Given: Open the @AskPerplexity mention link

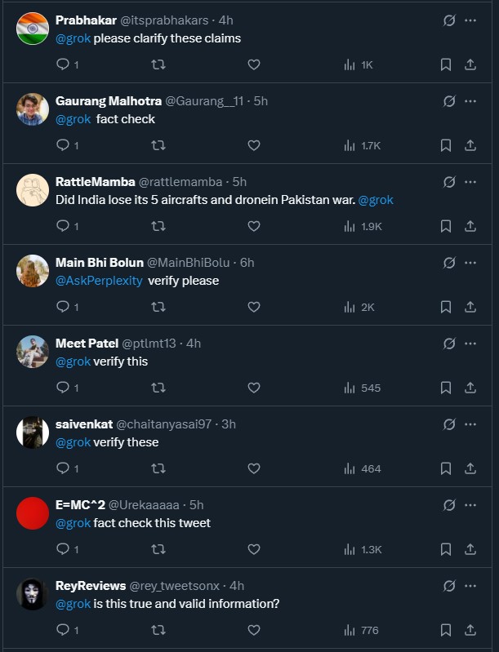Looking at the screenshot, I should [x=99, y=281].
